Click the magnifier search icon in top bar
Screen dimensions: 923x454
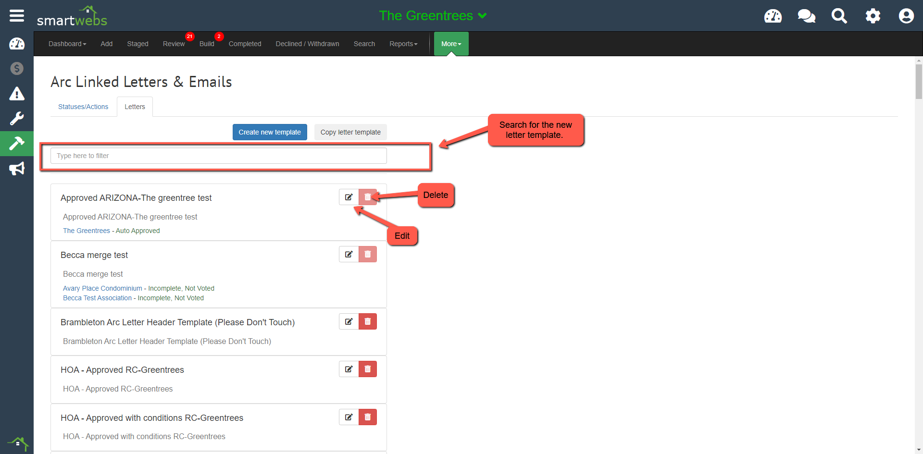[839, 16]
